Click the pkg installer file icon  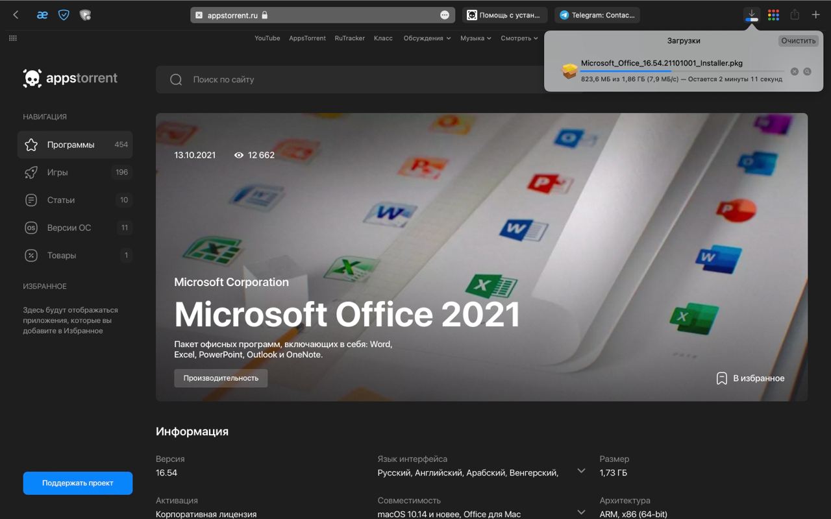coord(569,71)
